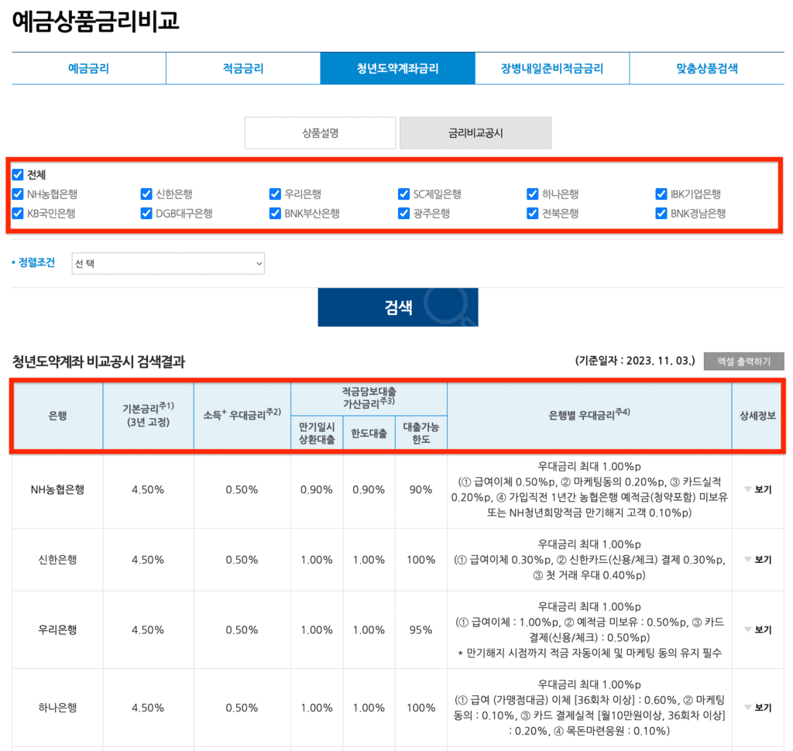
Task: Click the 95% loan limit for 우리은행
Action: pos(421,629)
